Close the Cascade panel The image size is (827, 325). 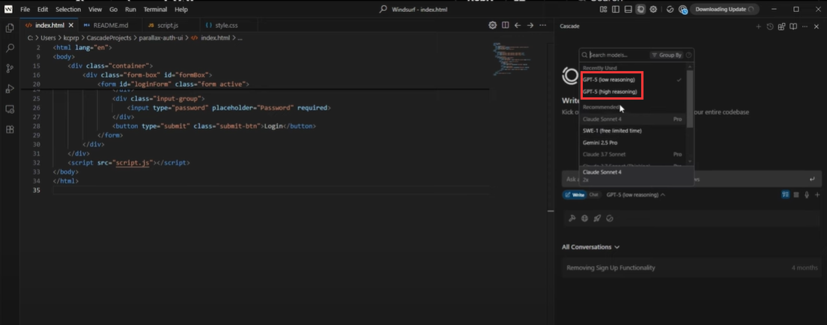pyautogui.click(x=817, y=27)
